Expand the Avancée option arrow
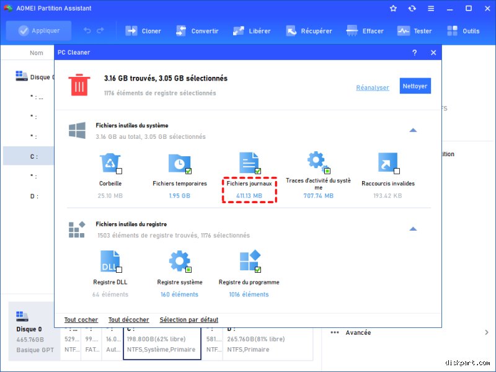 (486, 332)
